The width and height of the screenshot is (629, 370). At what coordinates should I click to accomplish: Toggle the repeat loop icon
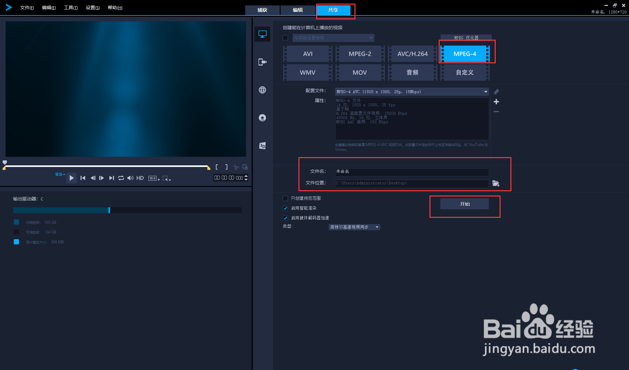tap(121, 178)
